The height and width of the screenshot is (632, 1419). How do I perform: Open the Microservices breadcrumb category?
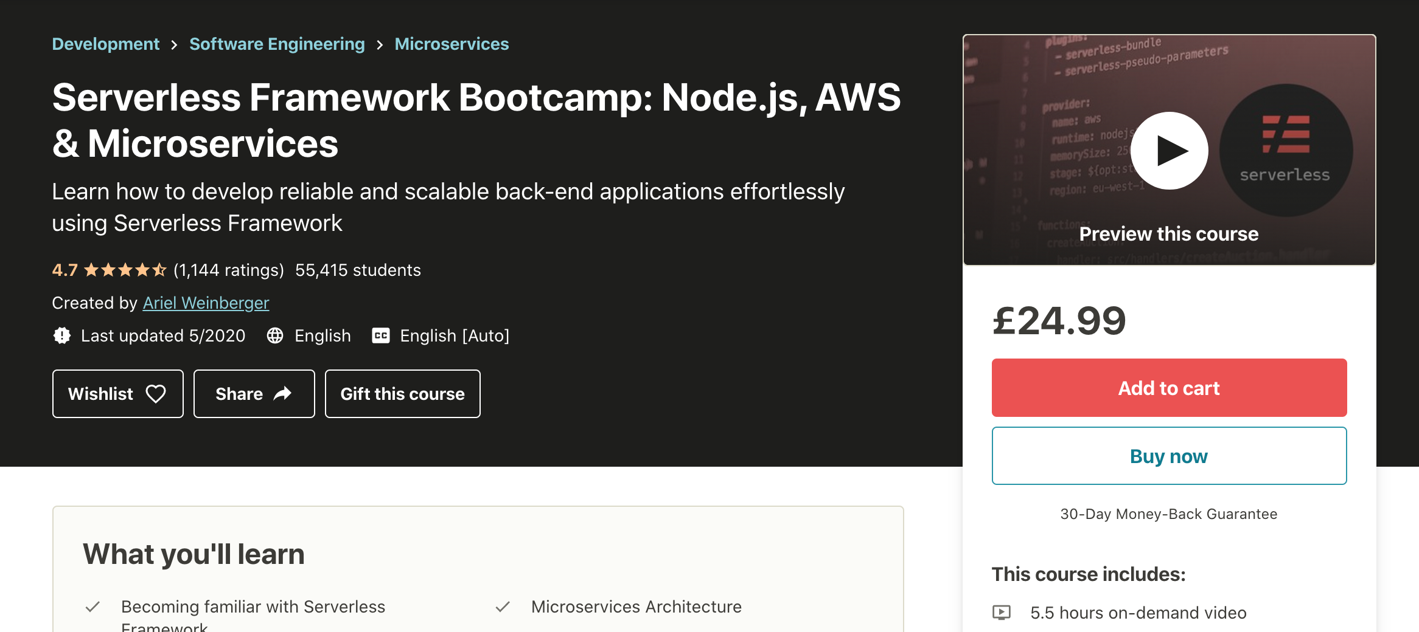(x=451, y=44)
